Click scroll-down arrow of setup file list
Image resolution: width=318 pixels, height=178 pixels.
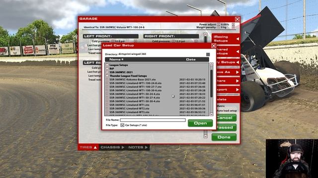pos(211,114)
